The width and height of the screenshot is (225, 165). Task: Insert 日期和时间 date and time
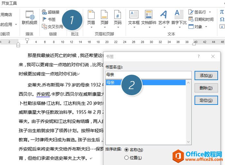pyautogui.click(x=201, y=19)
